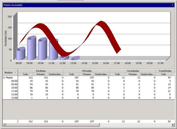Select Primario column under Ofrecidas
Viewport: 177px width, 129px height.
pos(87,74)
